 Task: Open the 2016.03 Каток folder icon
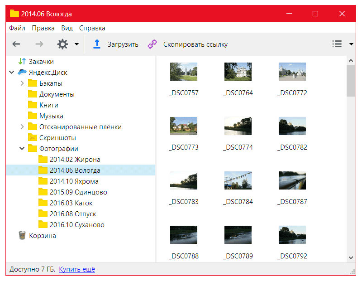point(43,202)
